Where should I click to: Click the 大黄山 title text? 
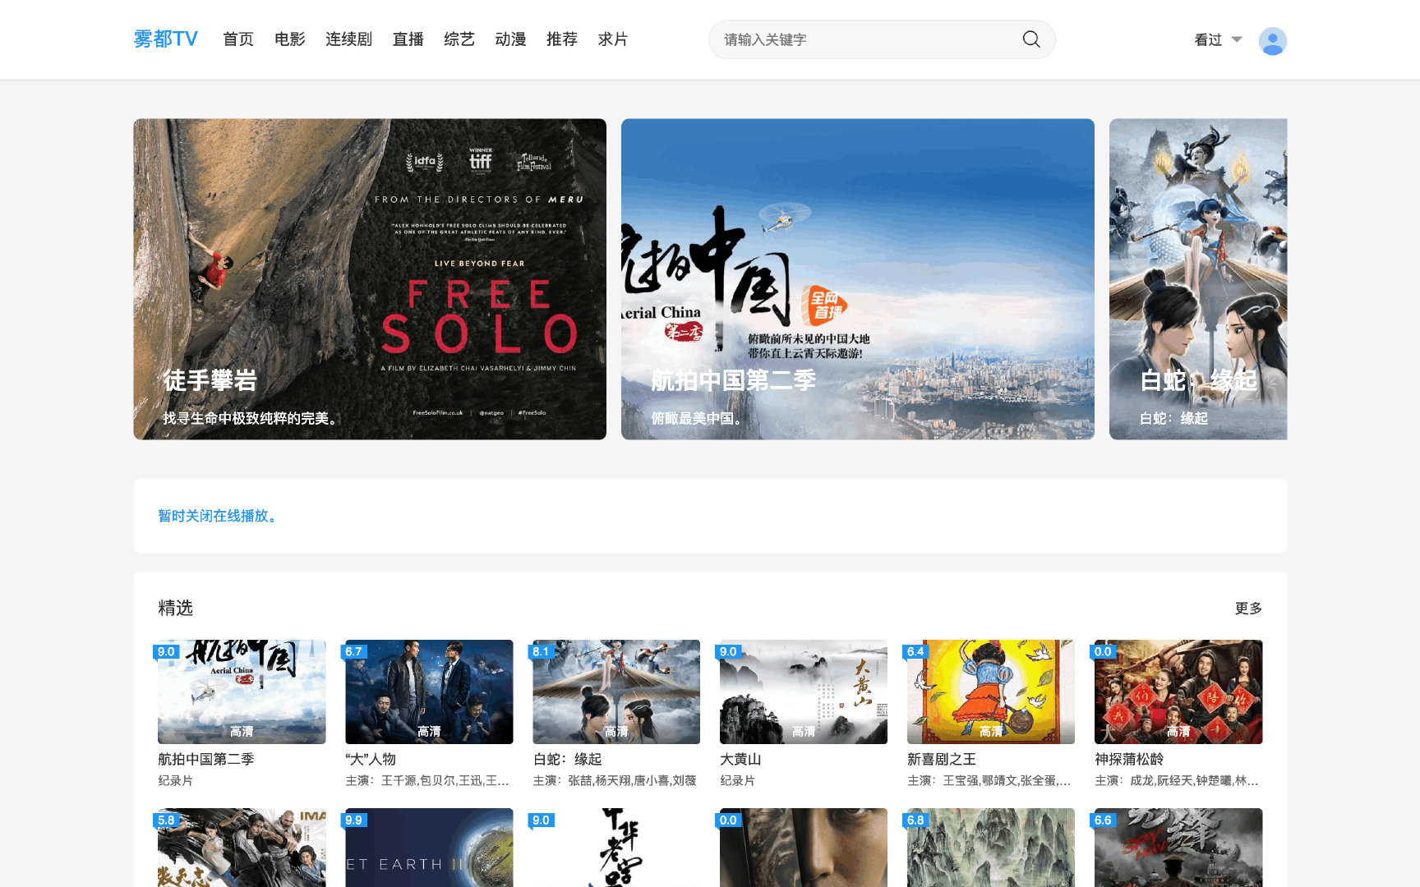tap(740, 760)
